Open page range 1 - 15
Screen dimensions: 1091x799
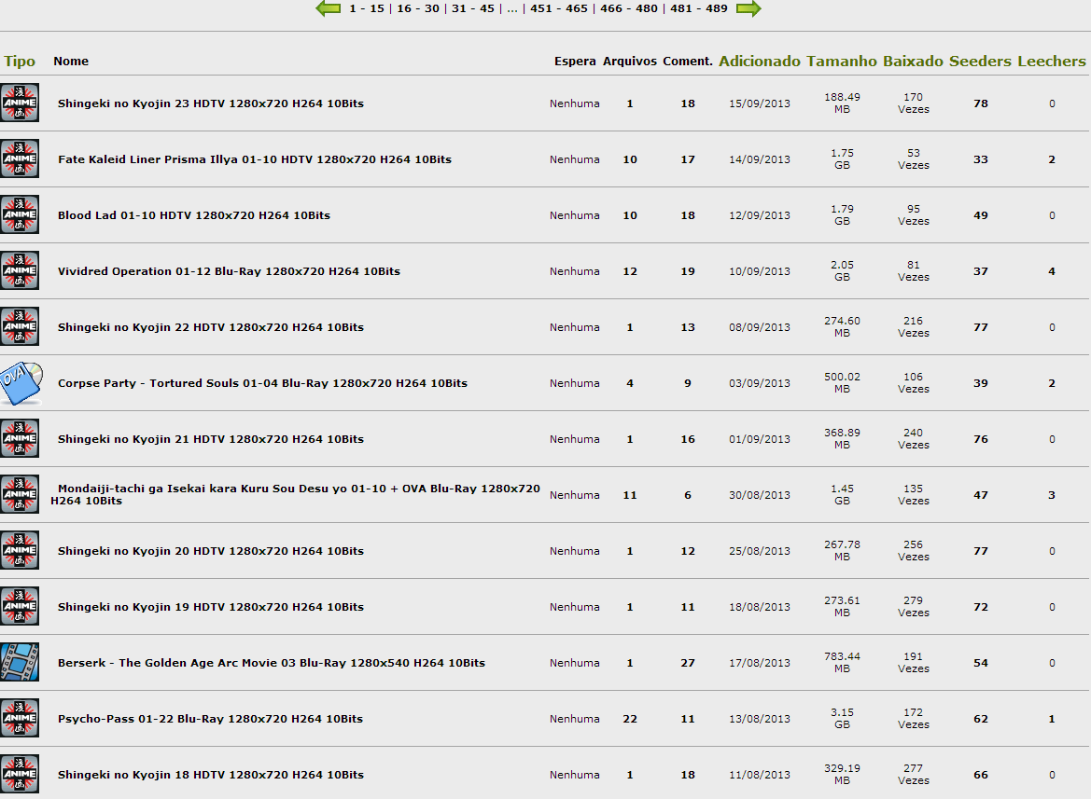point(367,8)
